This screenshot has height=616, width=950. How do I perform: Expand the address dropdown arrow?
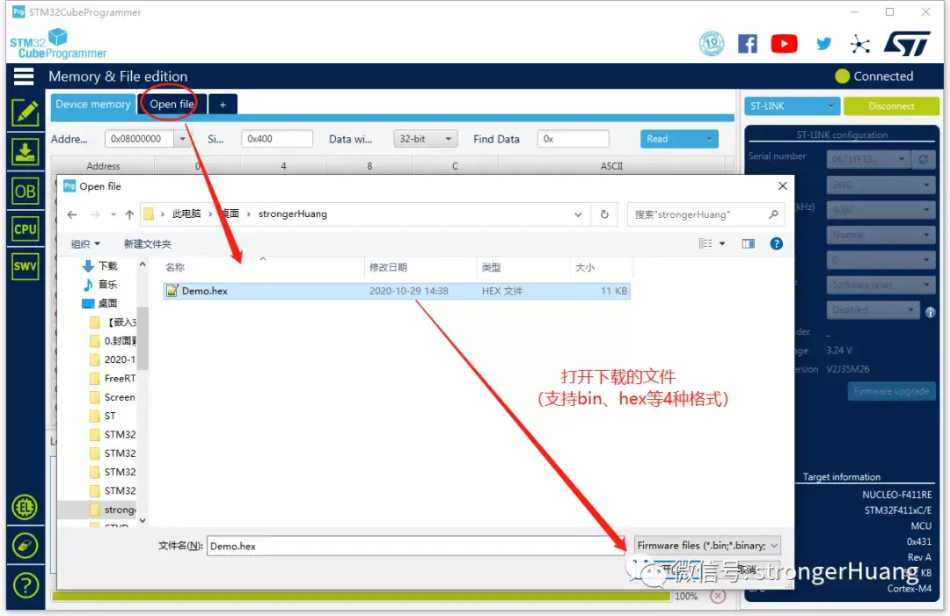tap(182, 139)
